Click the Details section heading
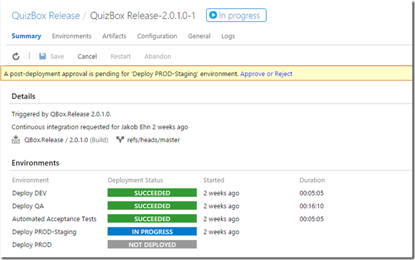This screenshot has height=260, width=415. point(24,96)
